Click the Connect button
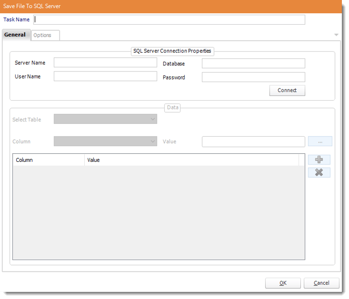Screen dimensions: 349x299 pyautogui.click(x=287, y=91)
